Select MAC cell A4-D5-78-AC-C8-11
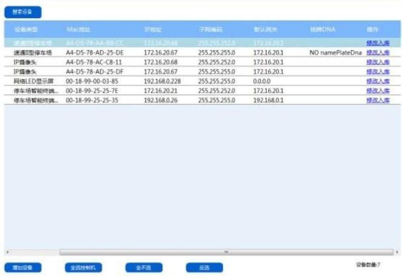Viewport: 402px width, 278px height. coord(94,62)
